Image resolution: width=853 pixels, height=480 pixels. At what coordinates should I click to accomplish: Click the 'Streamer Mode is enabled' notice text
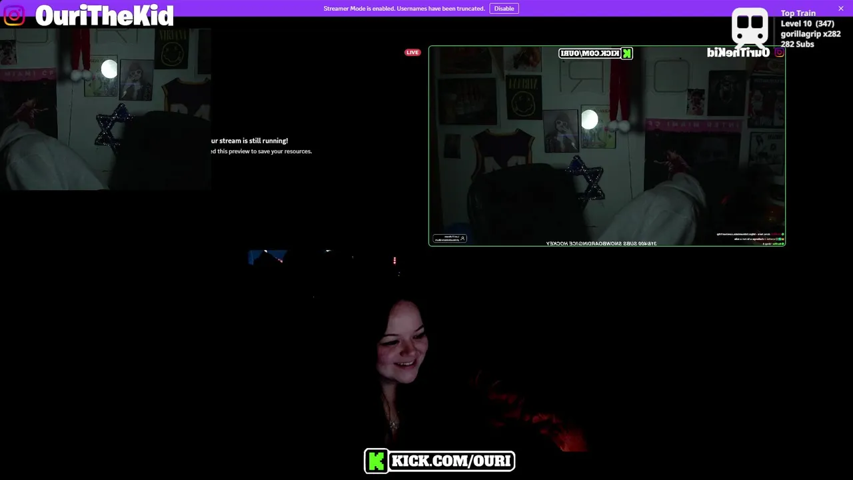point(404,9)
